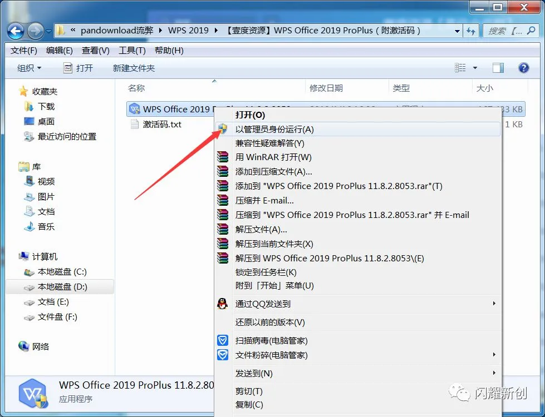Screen dimensions: 545x417
Task: Click the Back navigation arrow button
Action: click(x=16, y=31)
